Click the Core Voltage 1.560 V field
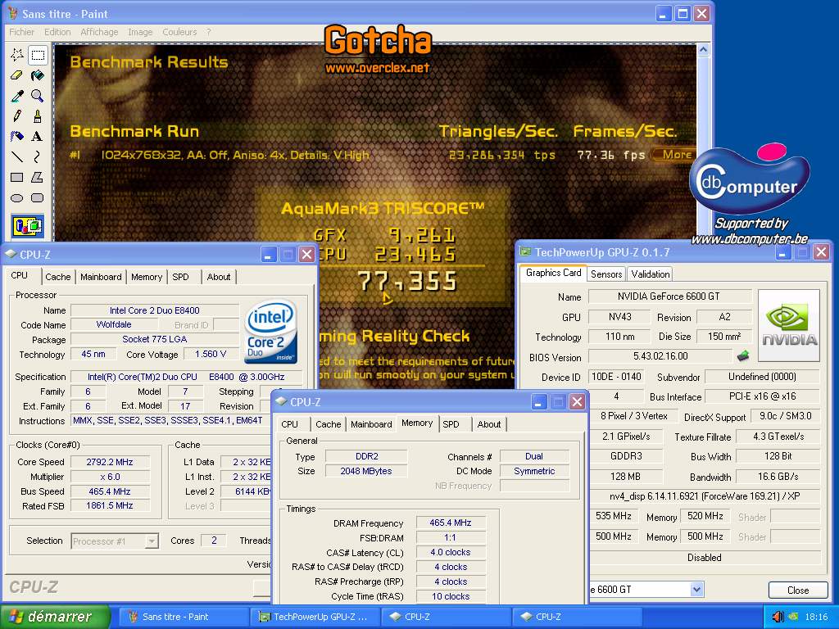This screenshot has height=629, width=839. (211, 354)
